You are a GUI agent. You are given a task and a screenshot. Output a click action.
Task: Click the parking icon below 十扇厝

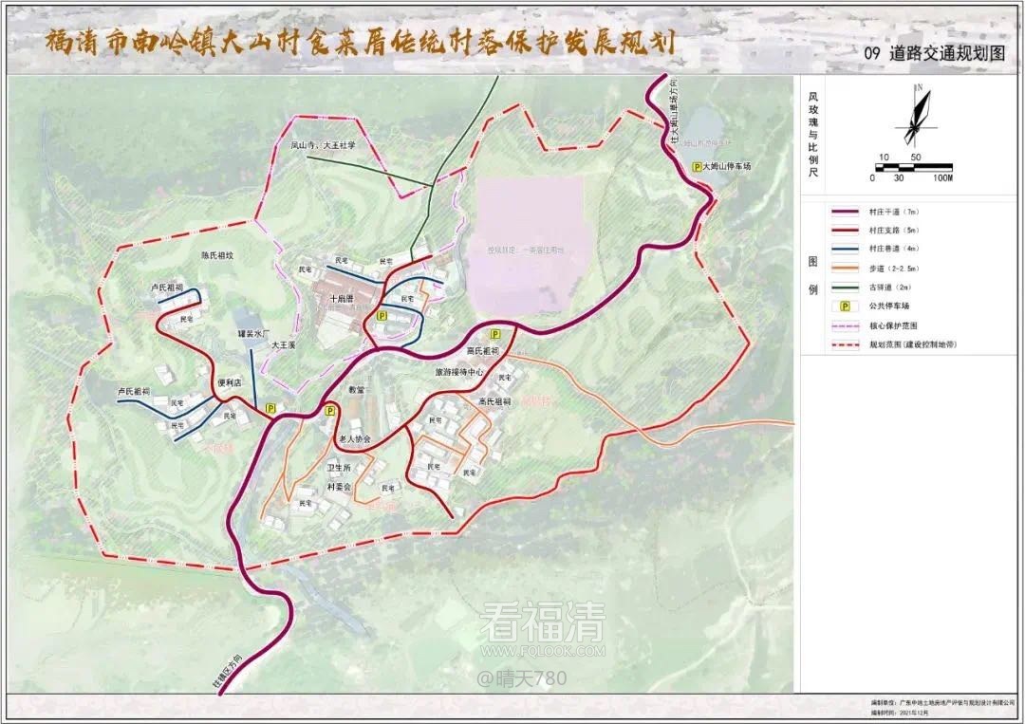pos(382,315)
